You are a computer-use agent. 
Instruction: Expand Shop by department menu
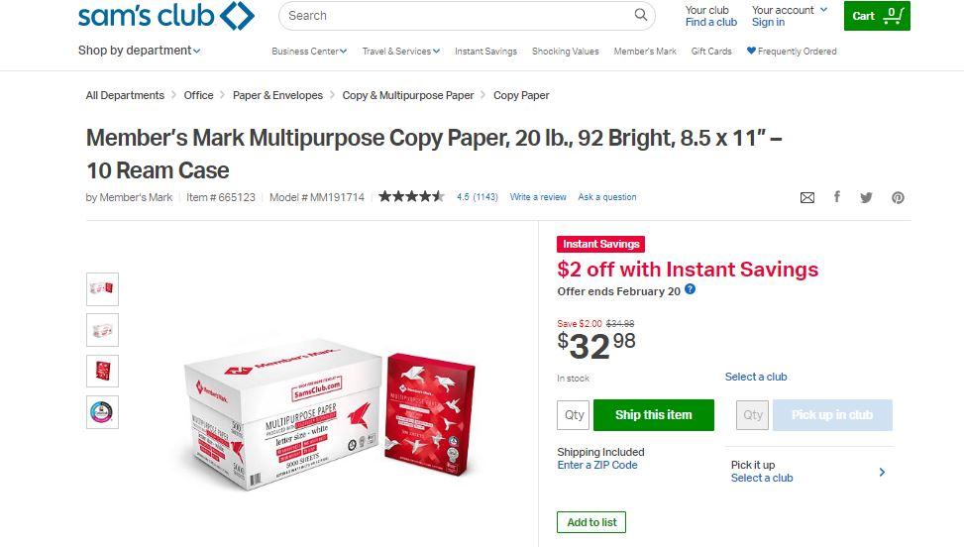tap(139, 51)
